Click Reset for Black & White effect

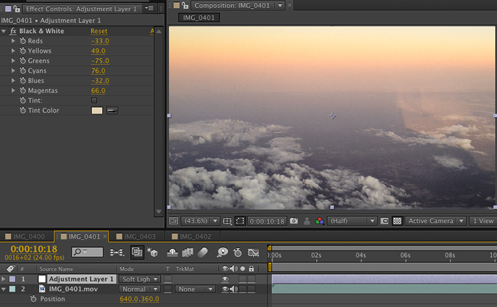(99, 31)
